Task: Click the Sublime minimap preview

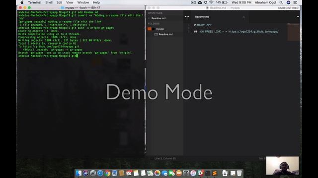Action: [293, 32]
